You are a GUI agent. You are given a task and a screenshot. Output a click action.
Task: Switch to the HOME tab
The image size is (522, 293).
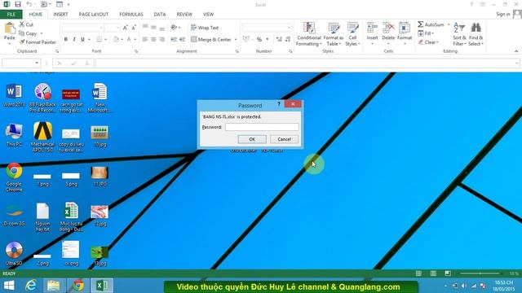pyautogui.click(x=36, y=15)
